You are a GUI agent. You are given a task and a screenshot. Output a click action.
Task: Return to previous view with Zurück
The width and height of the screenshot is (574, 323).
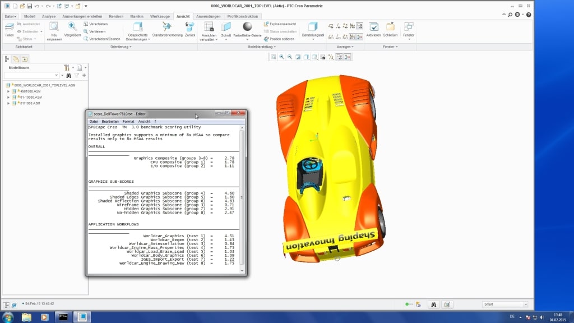click(x=189, y=30)
